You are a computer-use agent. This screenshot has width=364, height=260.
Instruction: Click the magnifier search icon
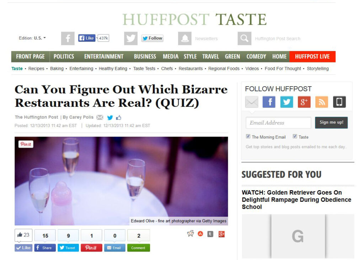pyautogui.click(x=245, y=38)
